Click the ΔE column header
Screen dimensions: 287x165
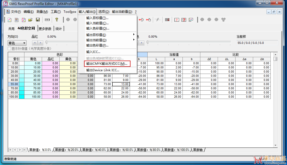coord(209,59)
